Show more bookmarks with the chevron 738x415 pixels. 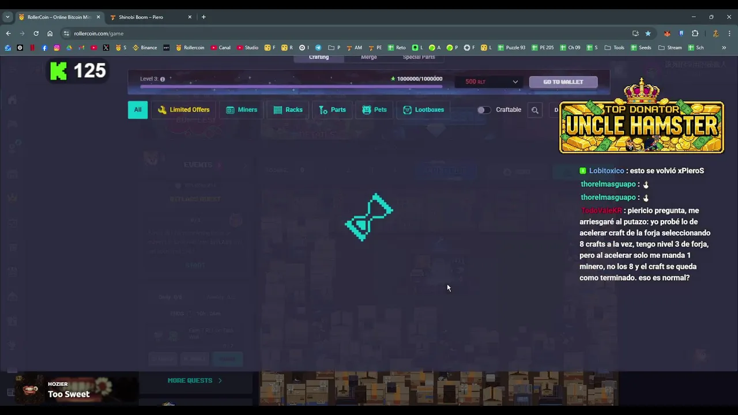(x=724, y=48)
